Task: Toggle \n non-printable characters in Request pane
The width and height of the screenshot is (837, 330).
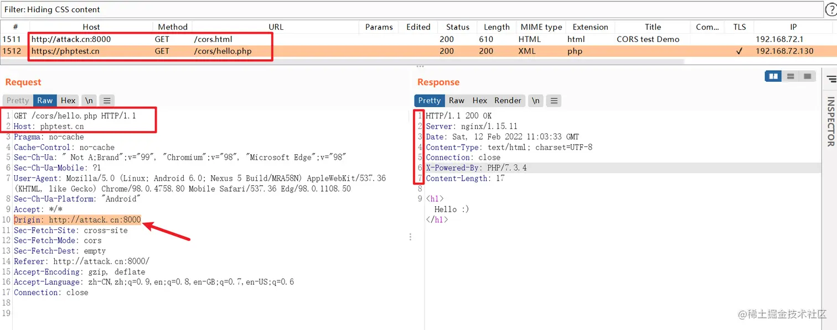Action: point(89,100)
